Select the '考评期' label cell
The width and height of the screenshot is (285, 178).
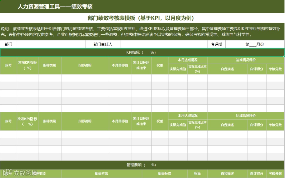coord(216,44)
